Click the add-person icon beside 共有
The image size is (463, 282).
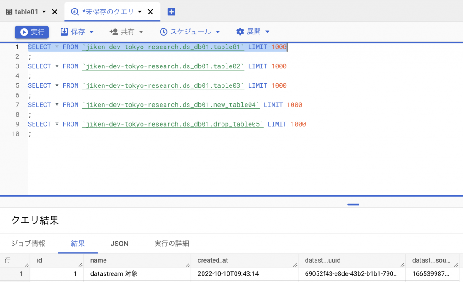(x=113, y=32)
